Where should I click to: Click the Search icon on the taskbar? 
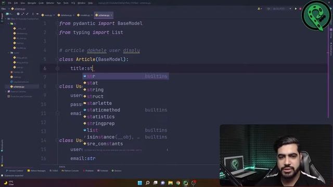(147, 183)
